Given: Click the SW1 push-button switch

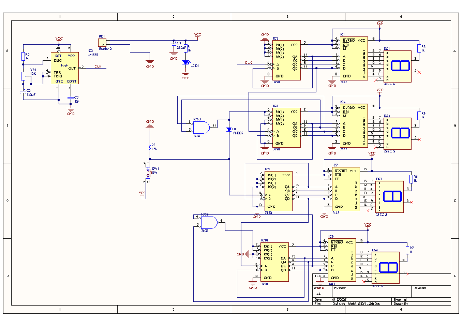Looking at the screenshot, I should tap(148, 172).
